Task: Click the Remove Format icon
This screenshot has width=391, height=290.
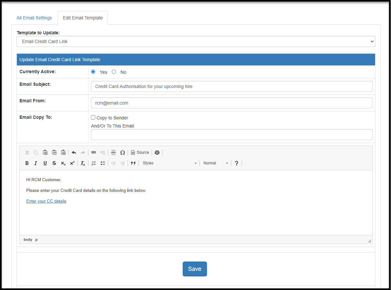Action: click(83, 163)
